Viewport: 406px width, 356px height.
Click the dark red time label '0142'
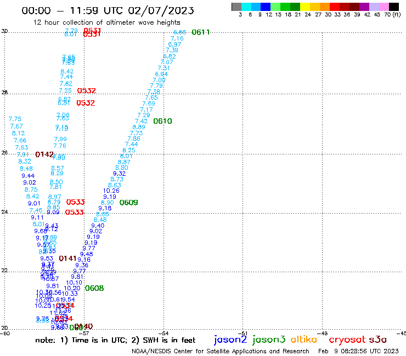tap(44, 154)
